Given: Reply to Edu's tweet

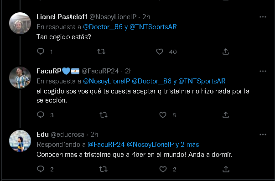Looking at the screenshot, I should click(x=41, y=169).
